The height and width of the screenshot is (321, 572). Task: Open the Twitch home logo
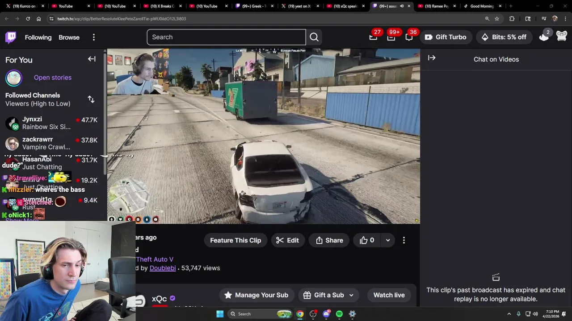click(11, 37)
